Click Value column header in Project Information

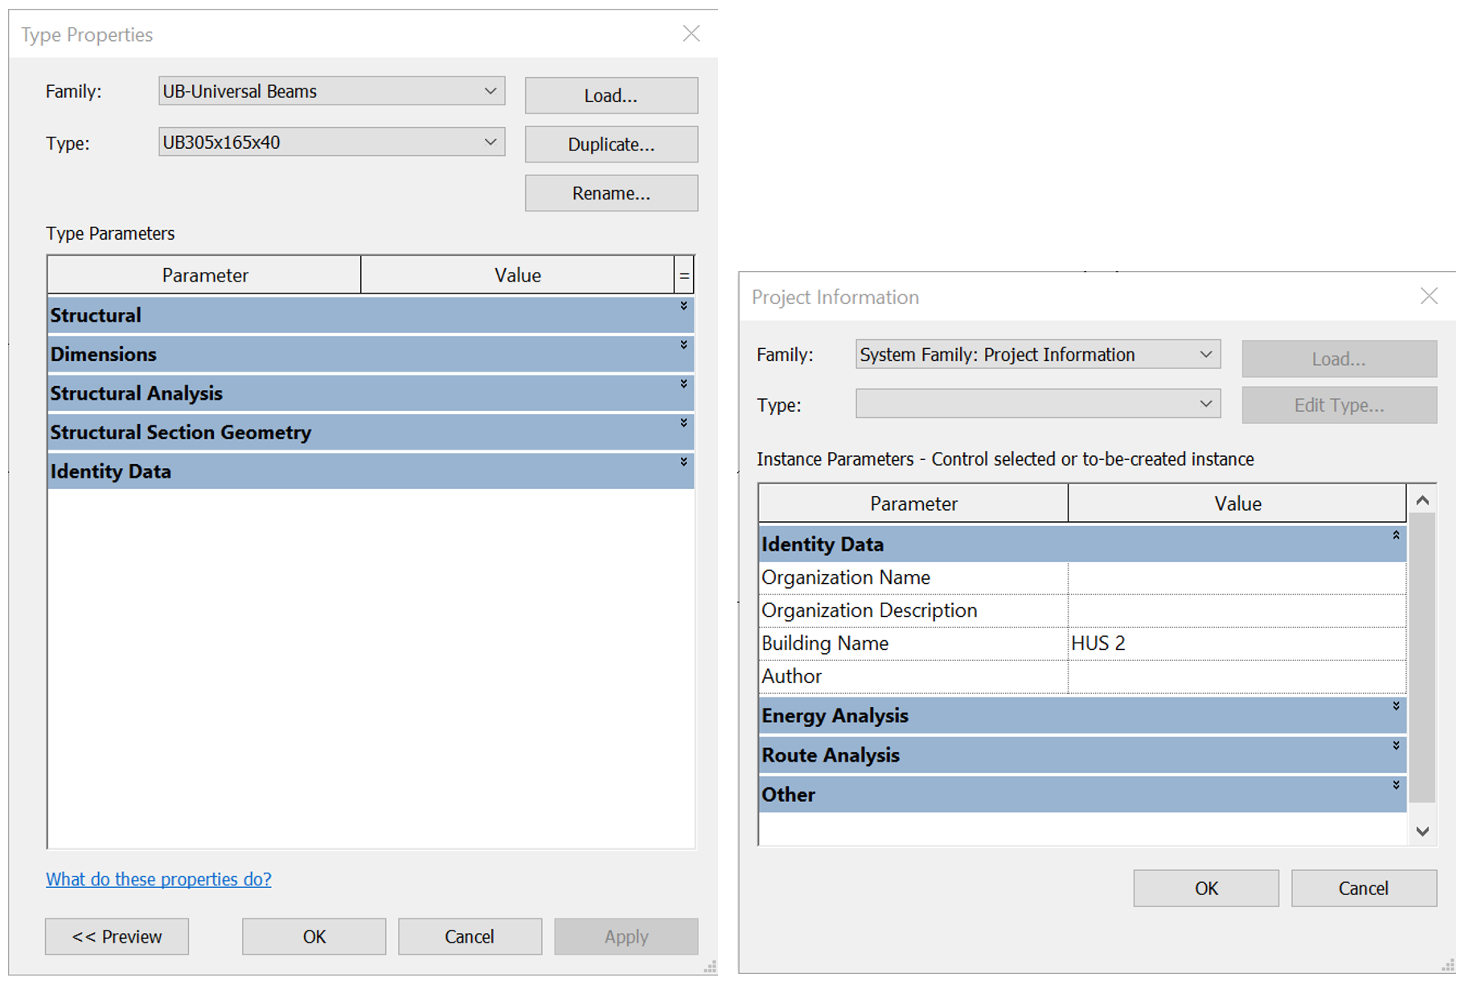pos(1237,503)
